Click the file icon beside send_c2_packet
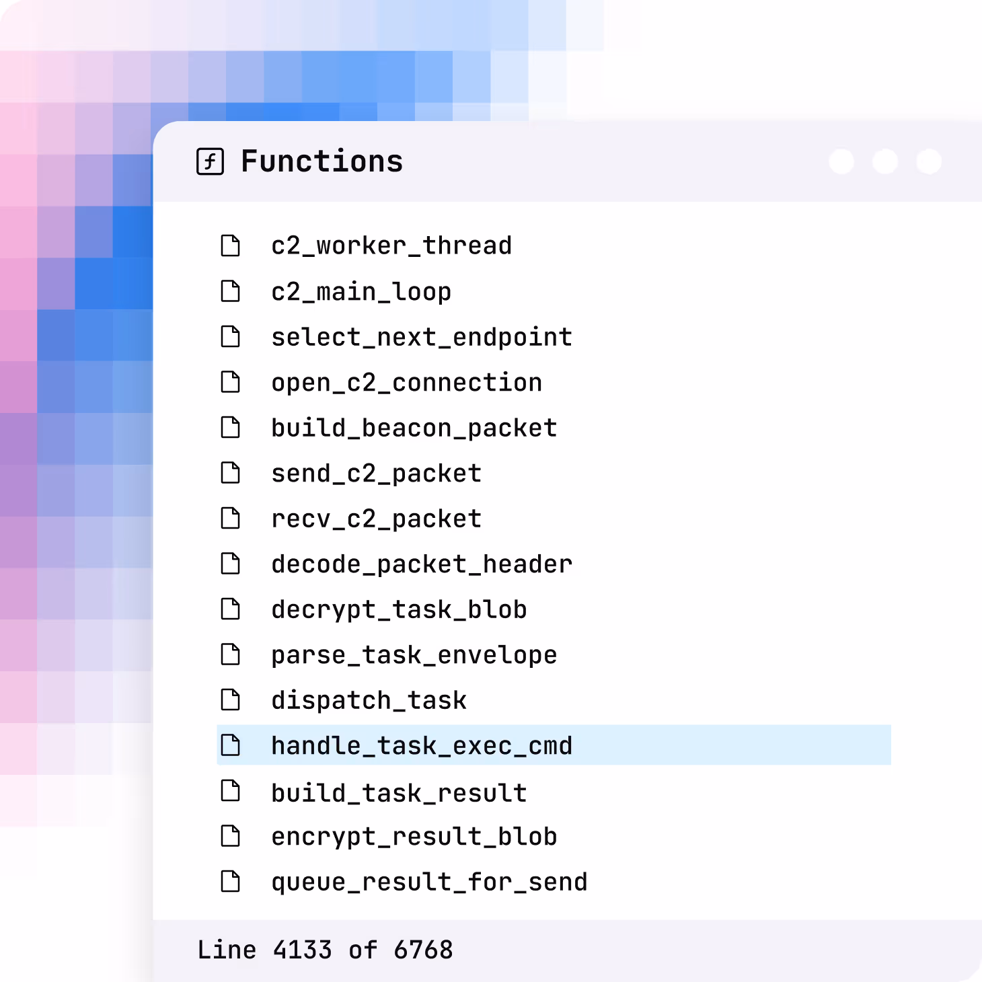This screenshot has width=982, height=982. [x=231, y=474]
